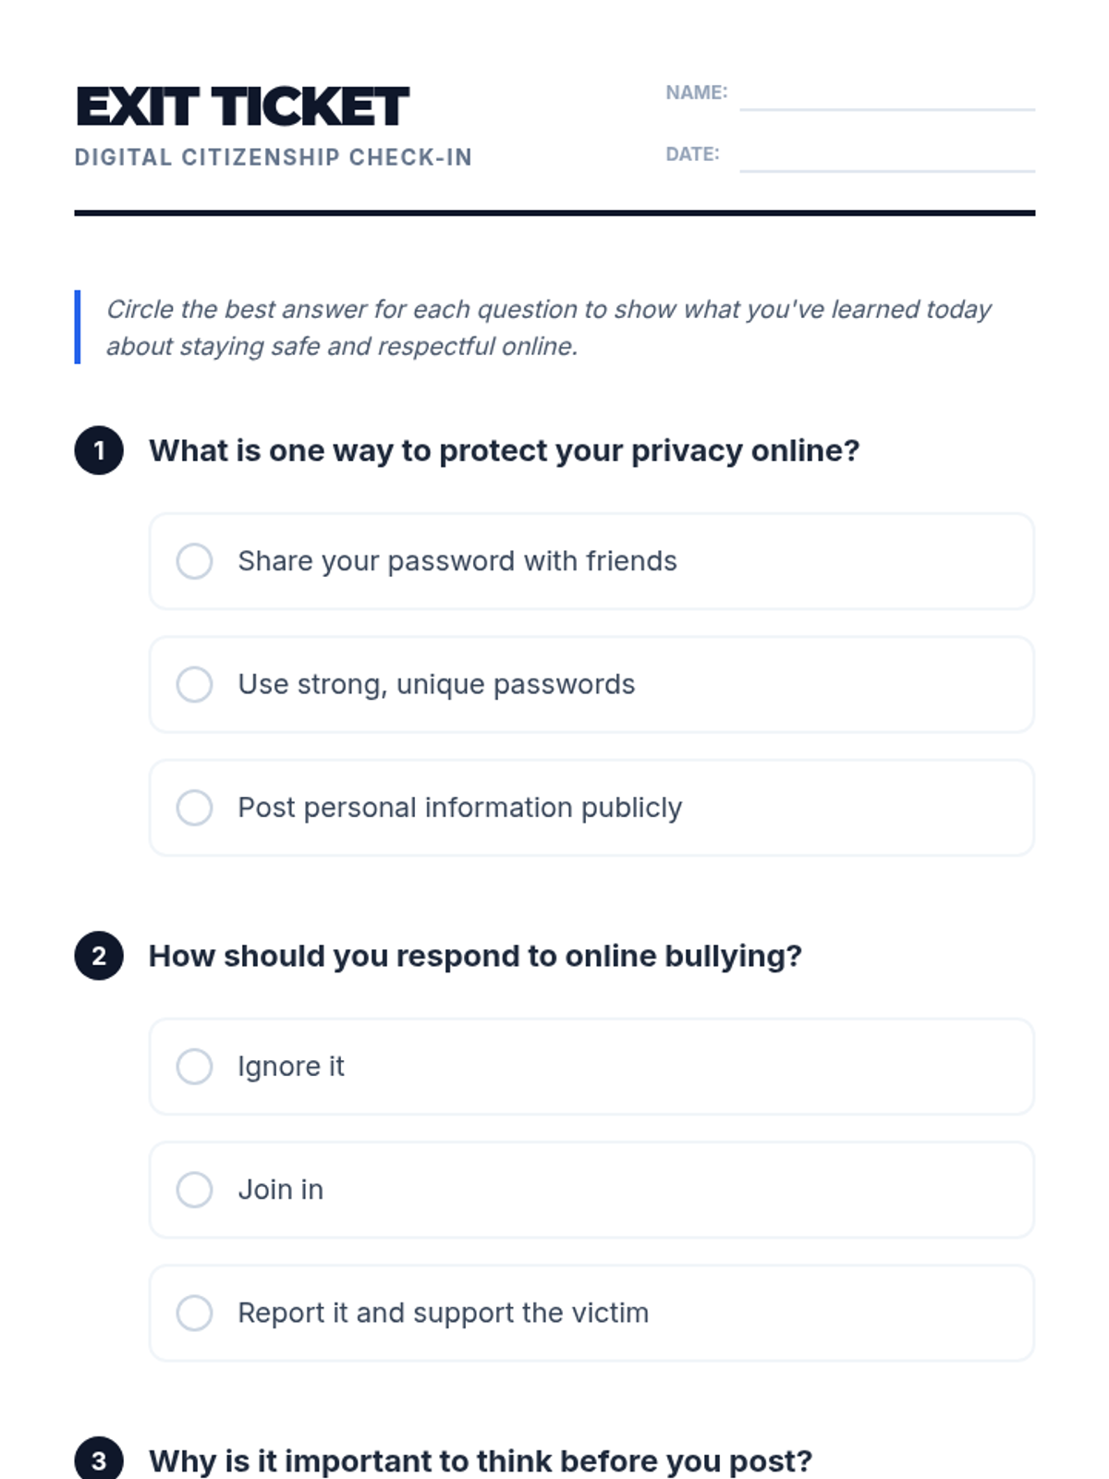Click the privacy question heading text
Viewport: 1109px width, 1479px height.
click(504, 451)
